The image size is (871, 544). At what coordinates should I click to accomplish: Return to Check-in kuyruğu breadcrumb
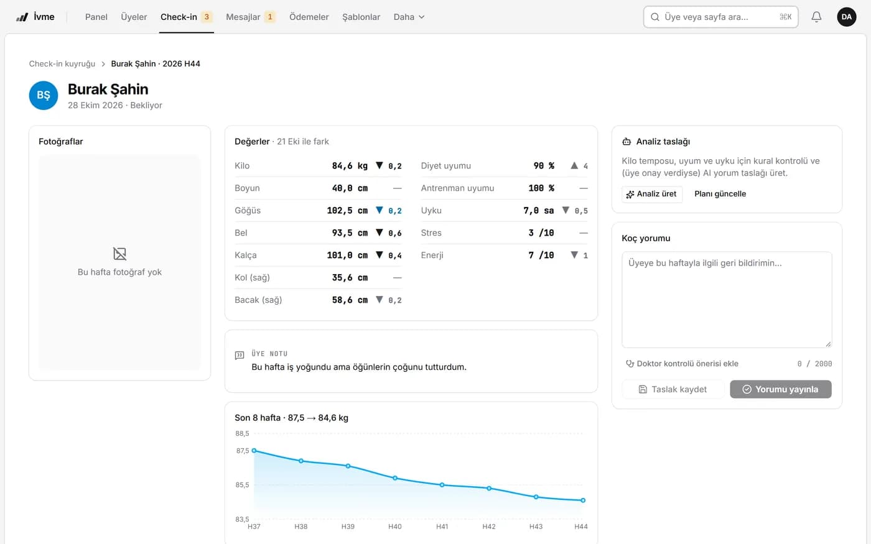point(62,64)
